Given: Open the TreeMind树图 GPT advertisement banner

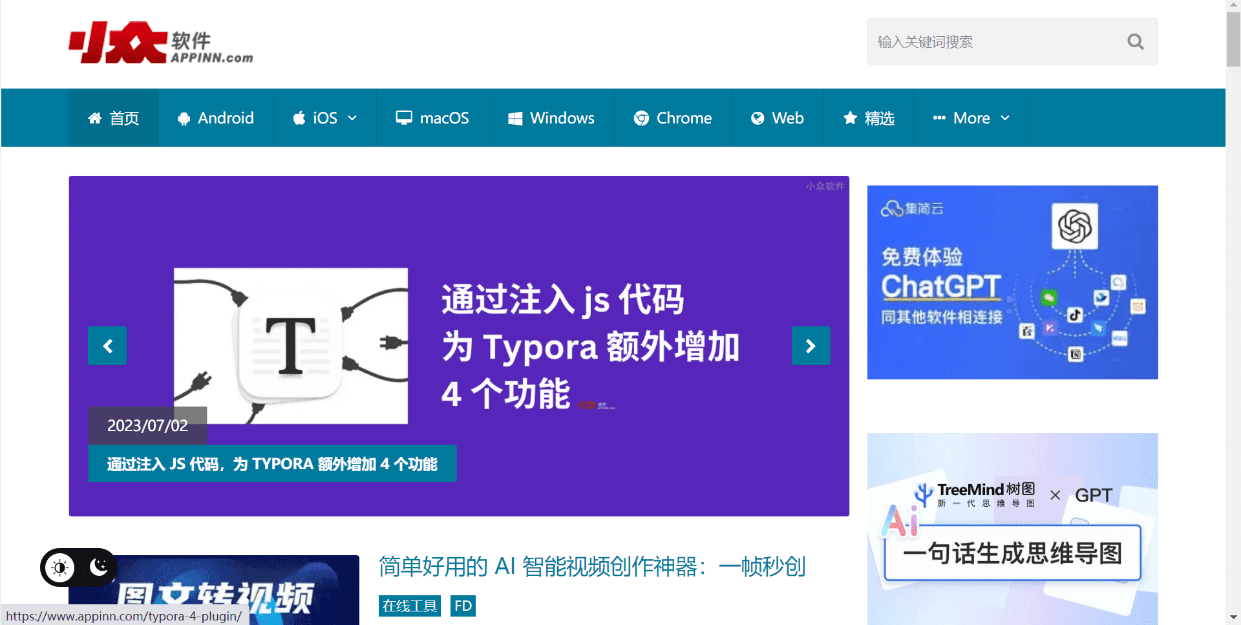Looking at the screenshot, I should (x=1013, y=529).
